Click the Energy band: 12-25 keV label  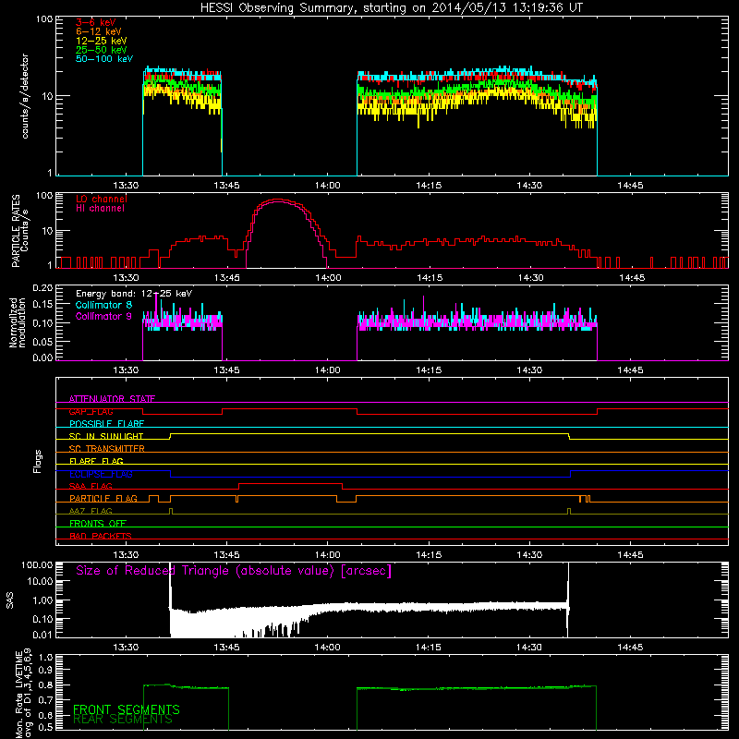134,294
